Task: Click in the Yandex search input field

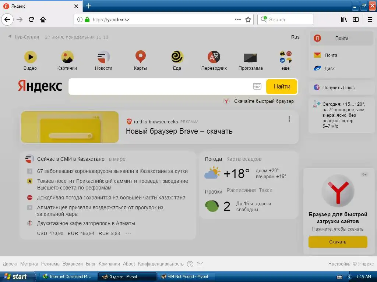Action: click(x=161, y=87)
